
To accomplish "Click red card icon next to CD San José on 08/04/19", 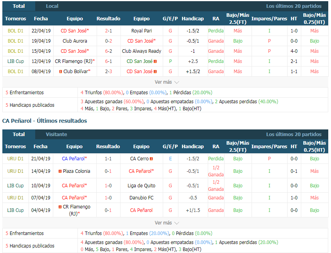I will (155, 72).
